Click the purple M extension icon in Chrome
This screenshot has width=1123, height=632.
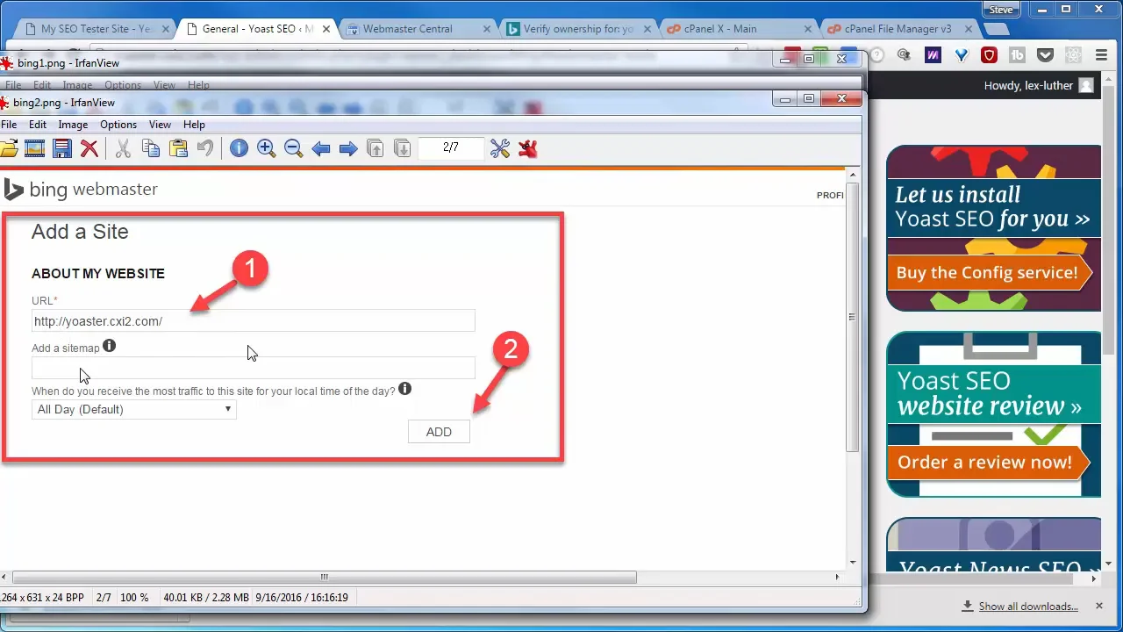[933, 55]
